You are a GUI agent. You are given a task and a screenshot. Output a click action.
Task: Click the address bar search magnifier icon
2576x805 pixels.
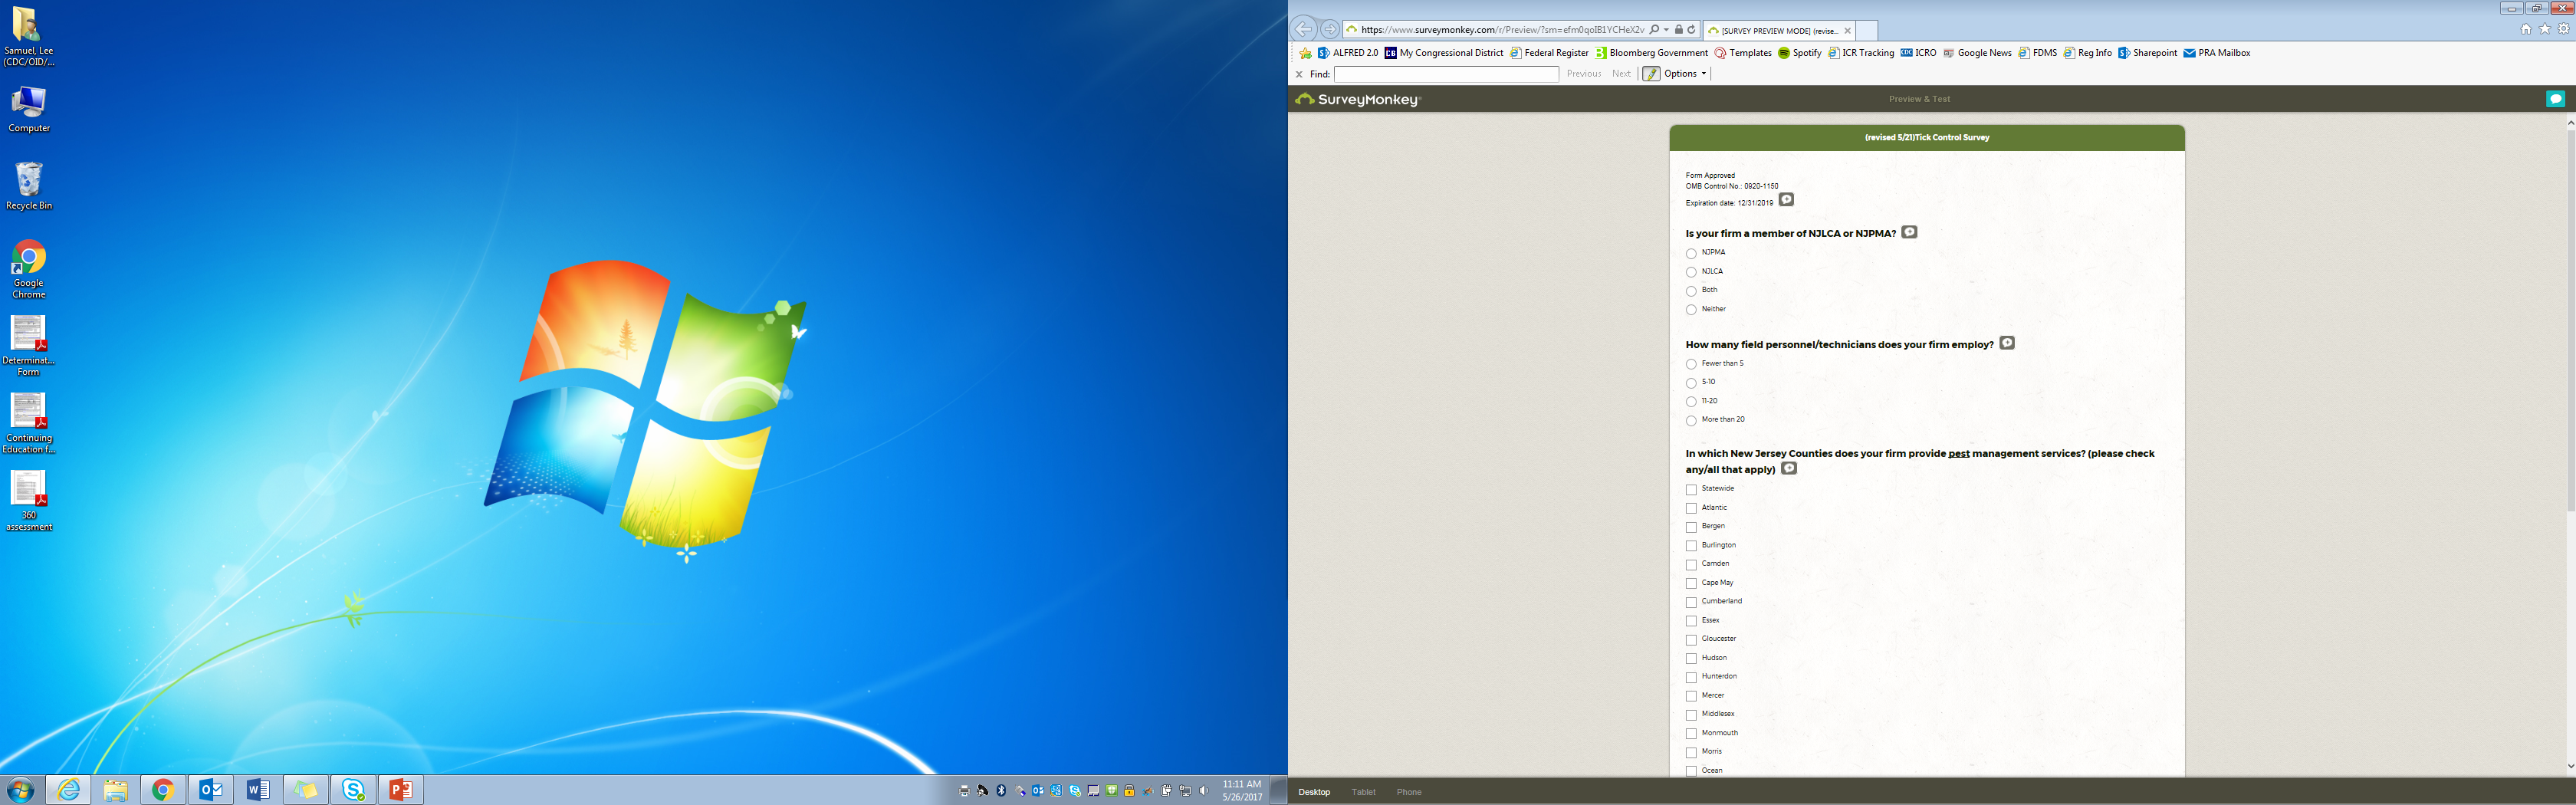[x=1654, y=30]
